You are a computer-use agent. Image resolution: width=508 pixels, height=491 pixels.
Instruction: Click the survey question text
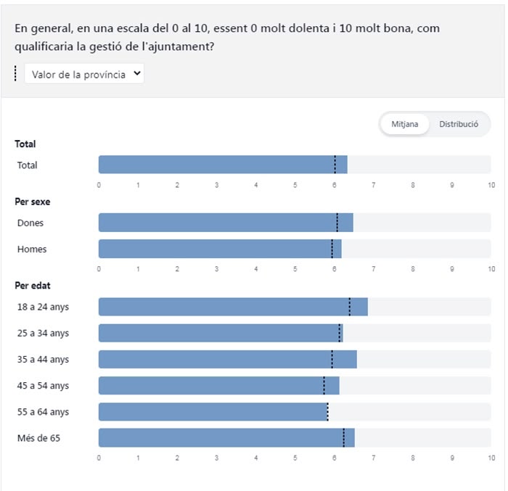(x=226, y=37)
